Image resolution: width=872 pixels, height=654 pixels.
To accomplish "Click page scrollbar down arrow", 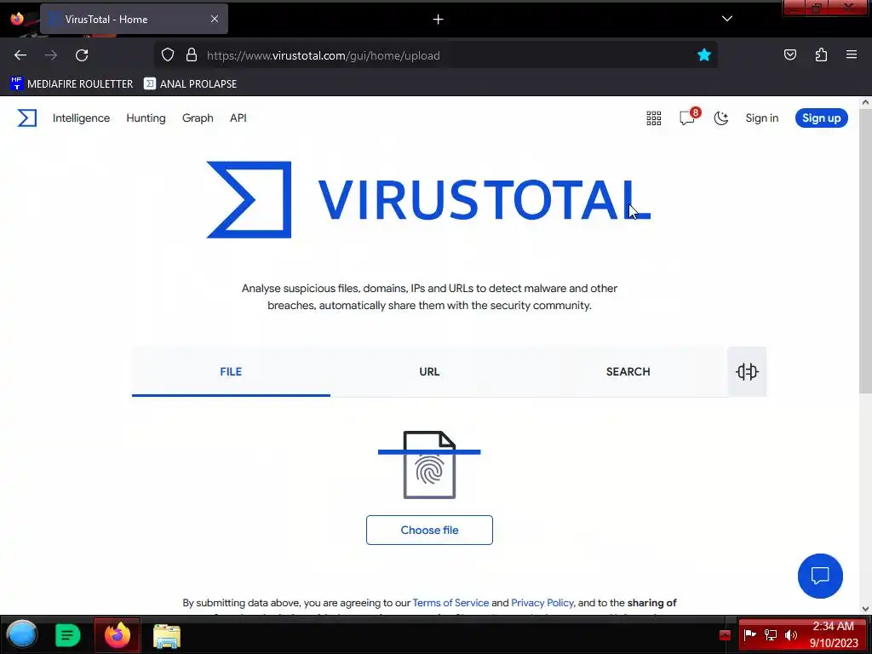I will point(865,608).
